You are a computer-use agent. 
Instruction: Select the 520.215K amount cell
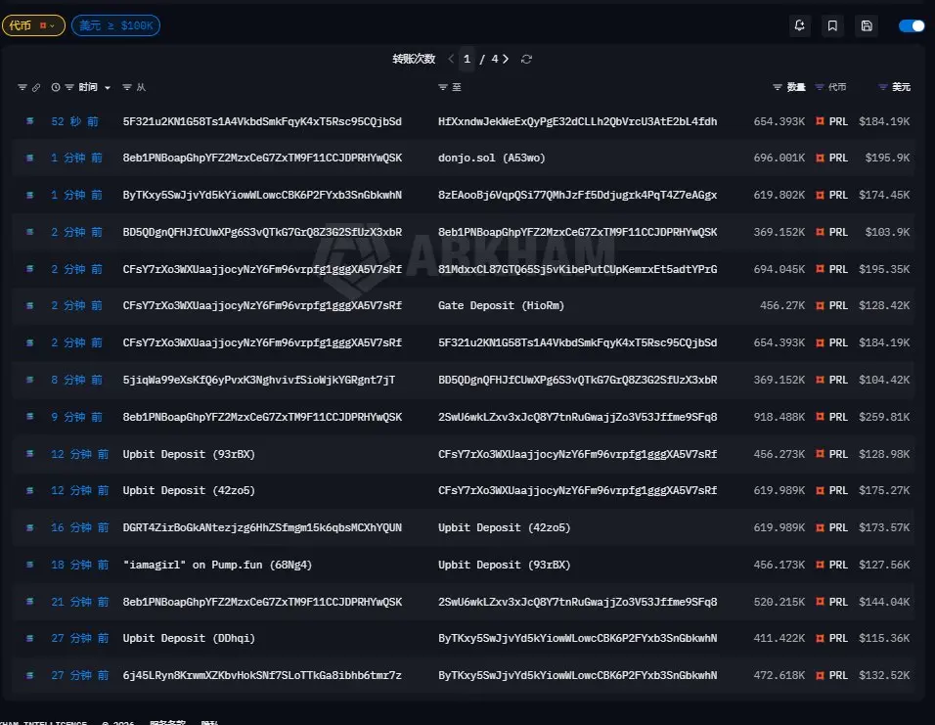779,602
